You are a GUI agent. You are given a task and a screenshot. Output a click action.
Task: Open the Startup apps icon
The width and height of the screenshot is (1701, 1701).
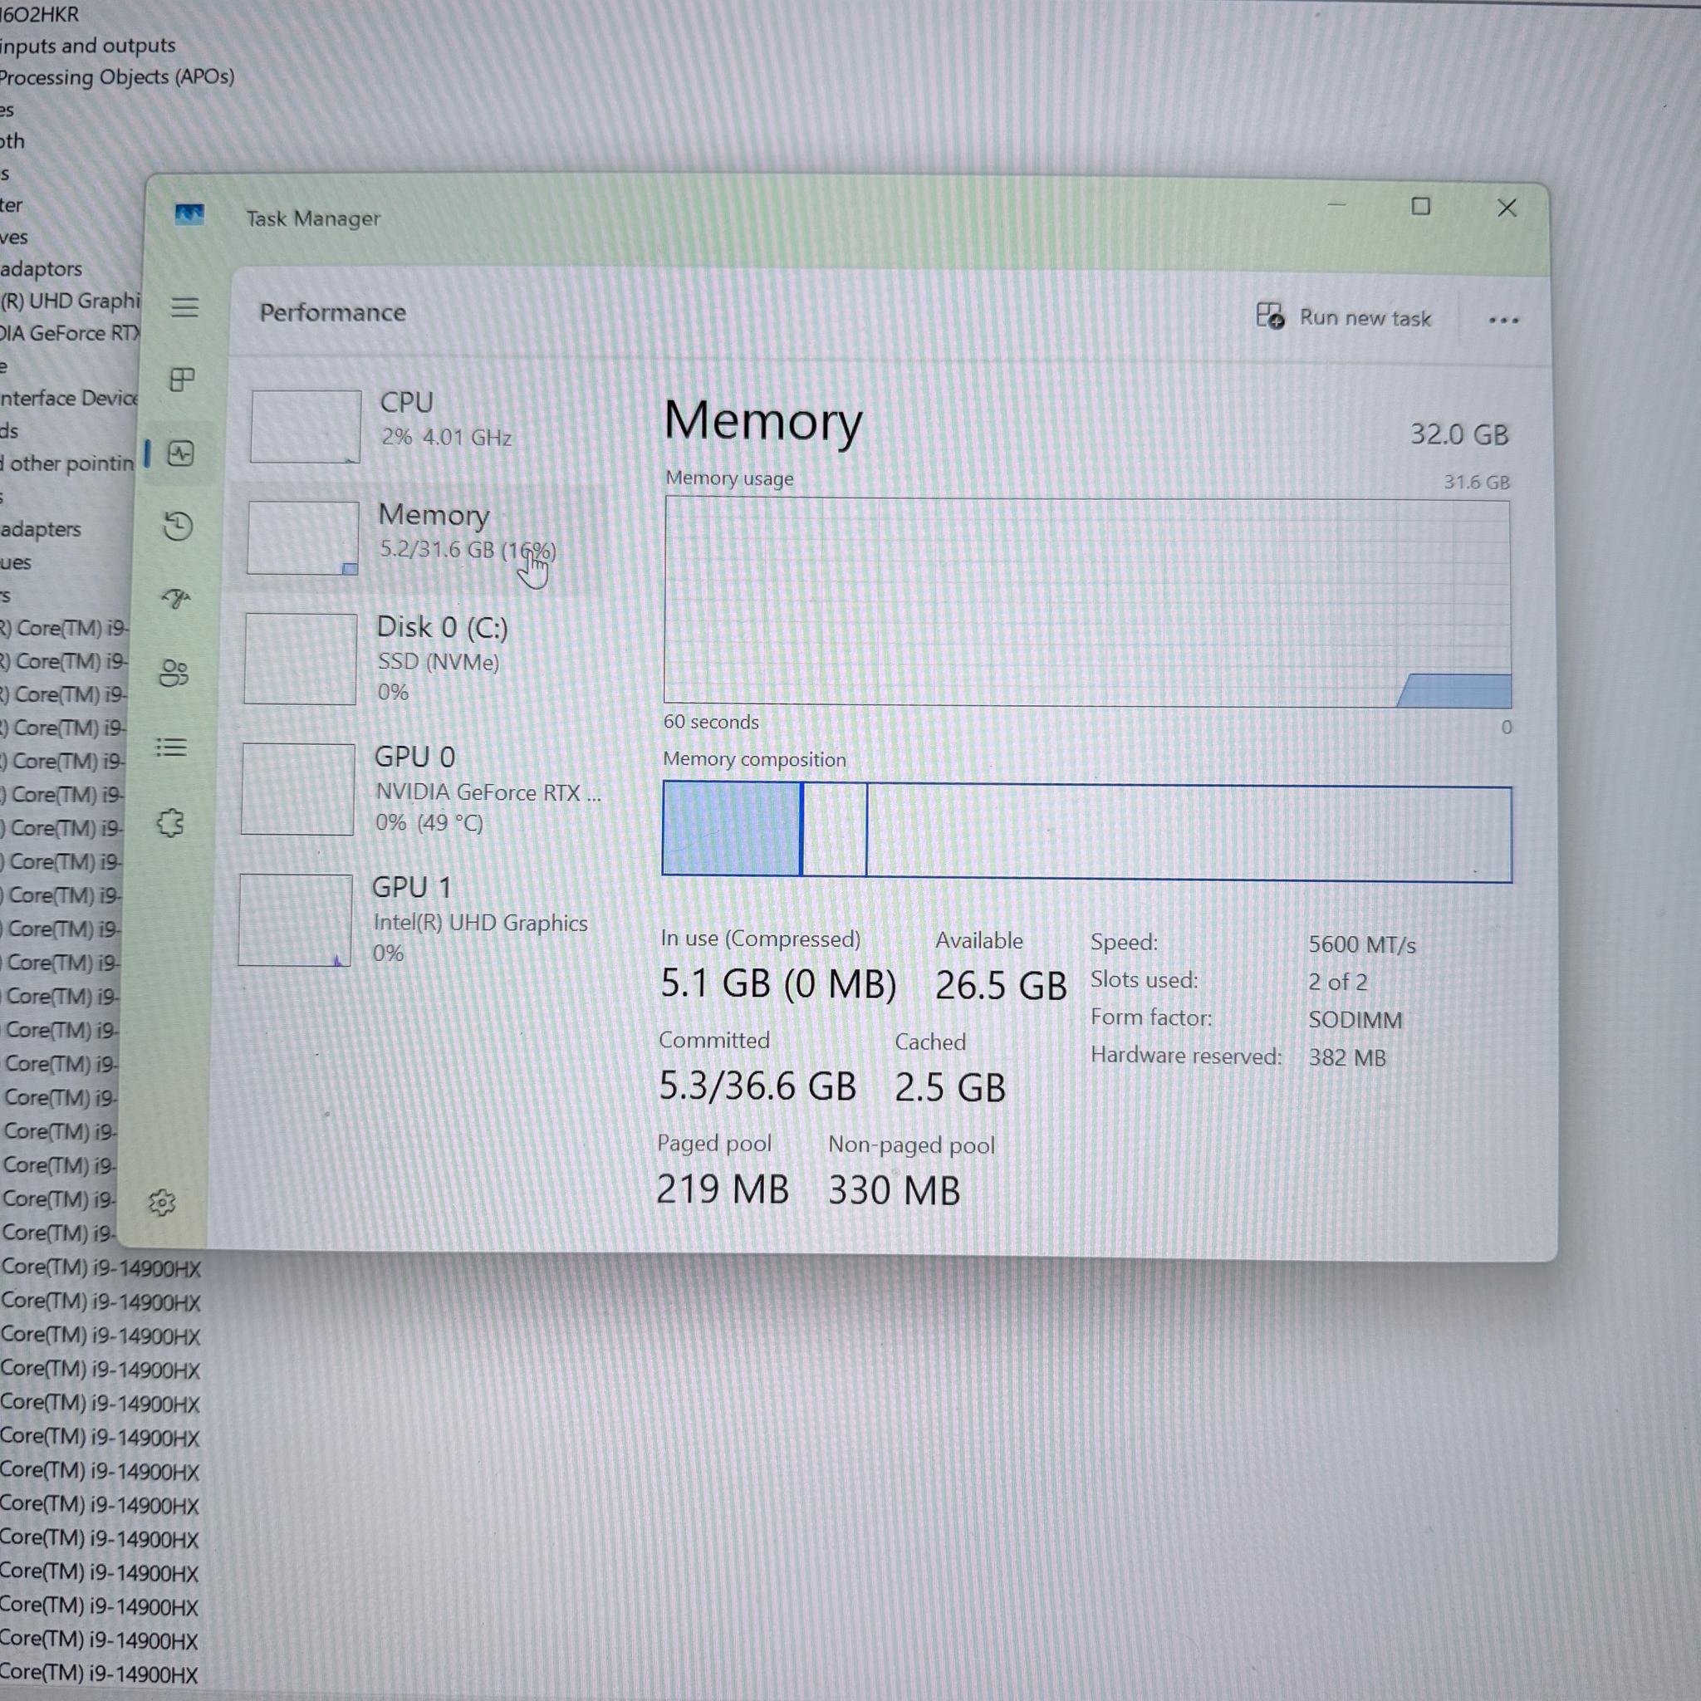point(176,599)
